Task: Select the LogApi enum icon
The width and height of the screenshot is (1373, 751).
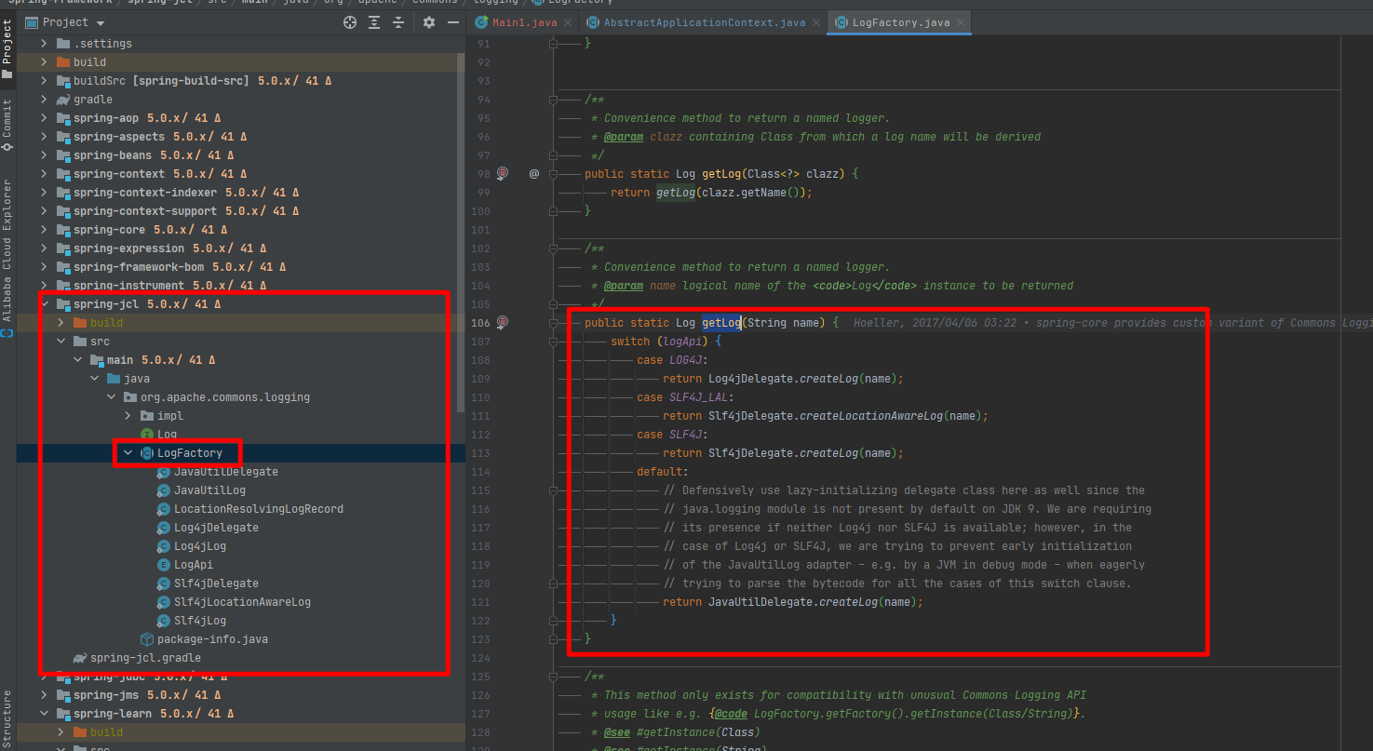Action: click(x=164, y=565)
